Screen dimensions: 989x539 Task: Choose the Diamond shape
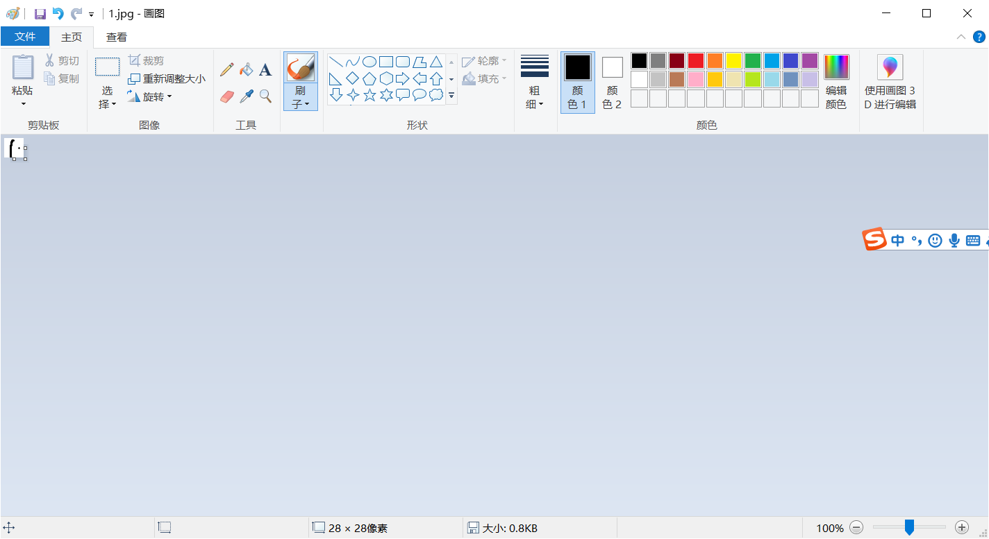coord(353,78)
